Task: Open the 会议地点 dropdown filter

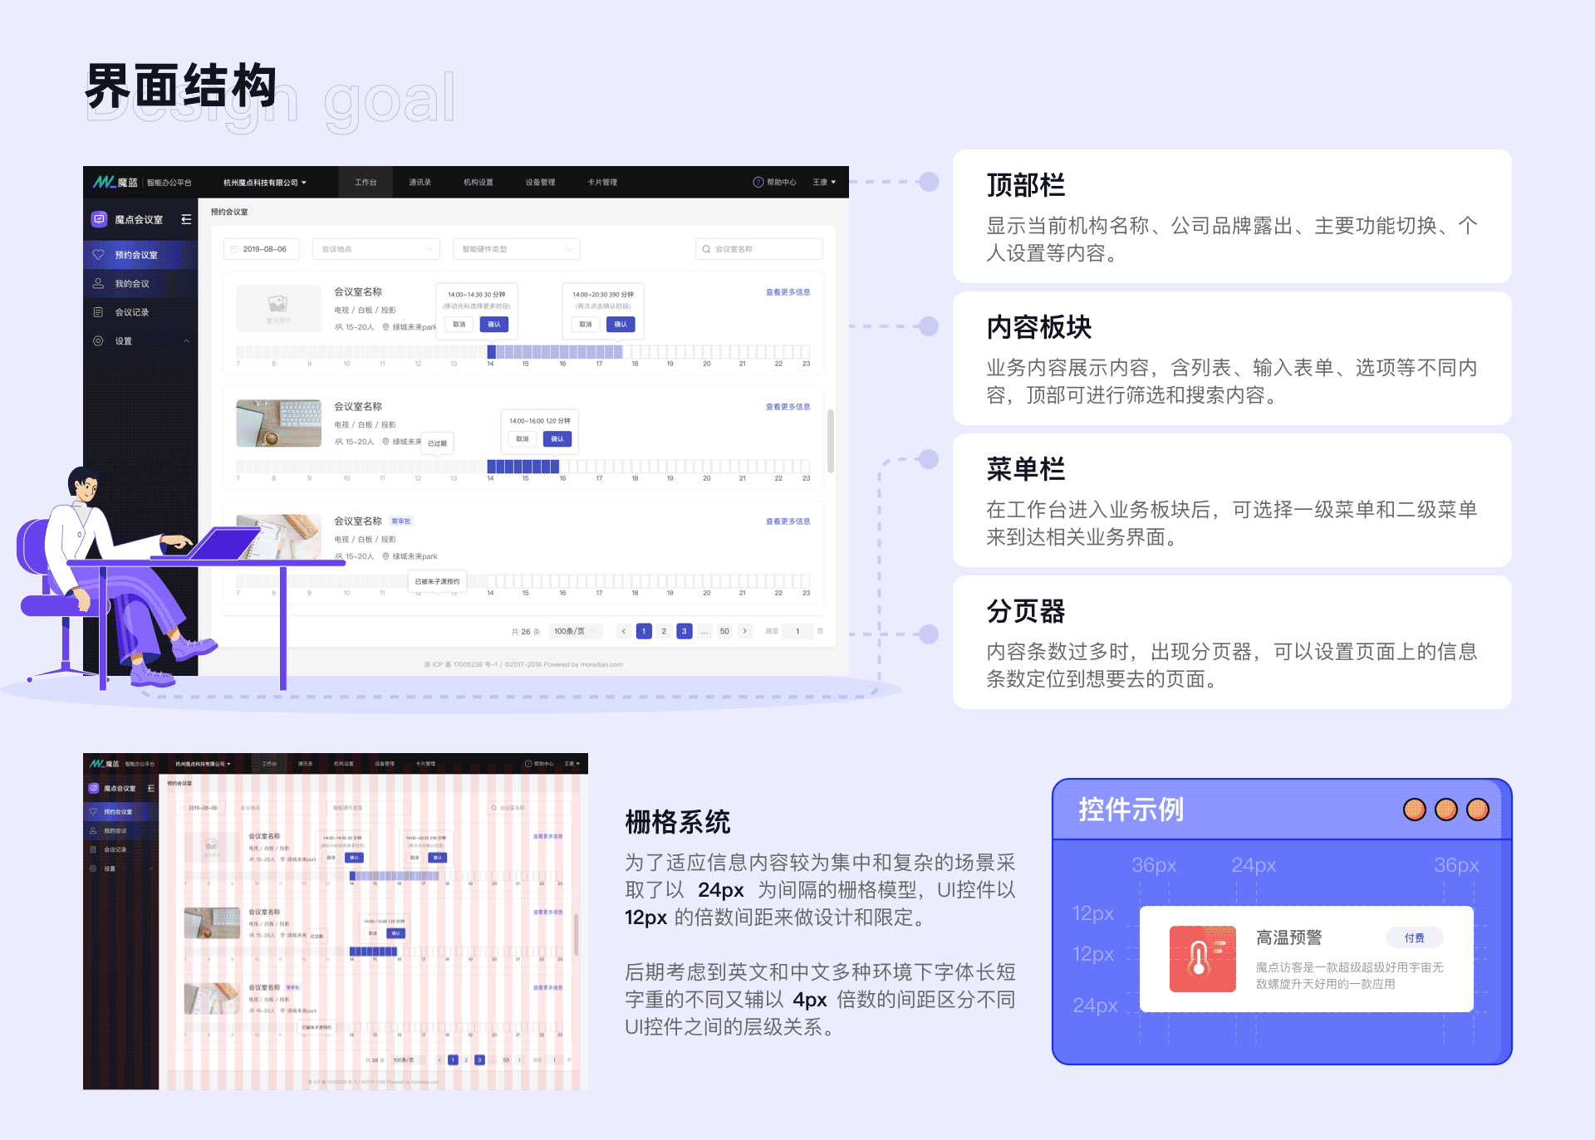Action: (x=376, y=249)
